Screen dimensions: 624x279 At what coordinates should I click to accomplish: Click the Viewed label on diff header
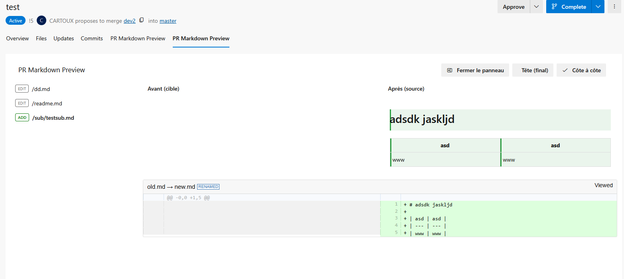[603, 185]
